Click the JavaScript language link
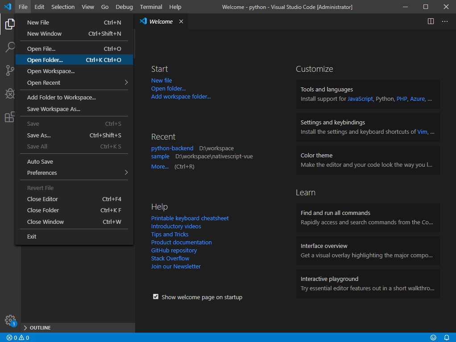456x342 pixels. [x=360, y=99]
